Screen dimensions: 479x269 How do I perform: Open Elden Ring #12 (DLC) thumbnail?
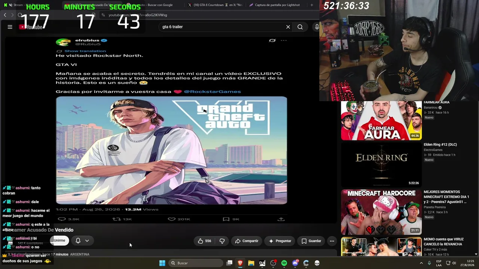[x=381, y=164]
